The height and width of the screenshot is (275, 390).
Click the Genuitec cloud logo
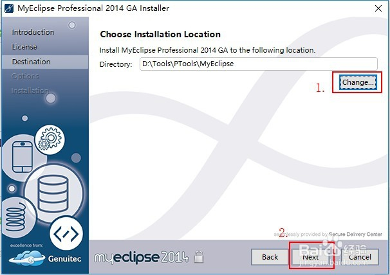[27, 258]
